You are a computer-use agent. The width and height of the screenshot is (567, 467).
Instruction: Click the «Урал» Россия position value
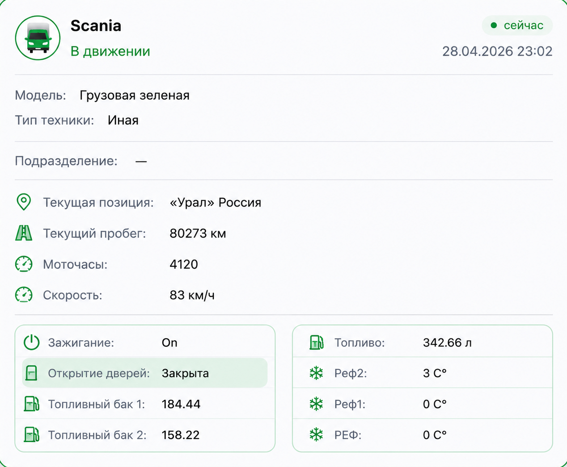coord(216,202)
